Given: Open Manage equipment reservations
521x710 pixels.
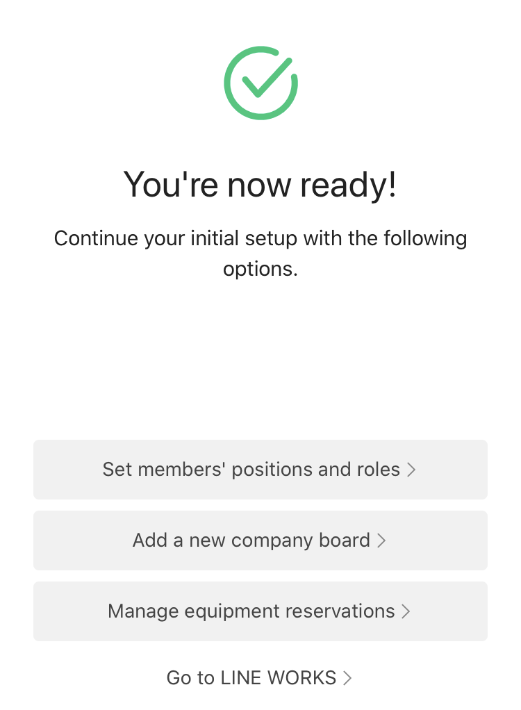Looking at the screenshot, I should (x=251, y=611).
